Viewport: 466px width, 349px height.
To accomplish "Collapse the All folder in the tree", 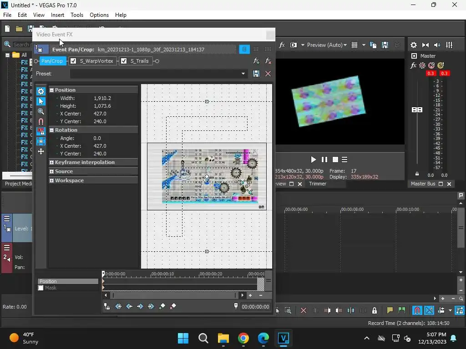I will click(7, 55).
